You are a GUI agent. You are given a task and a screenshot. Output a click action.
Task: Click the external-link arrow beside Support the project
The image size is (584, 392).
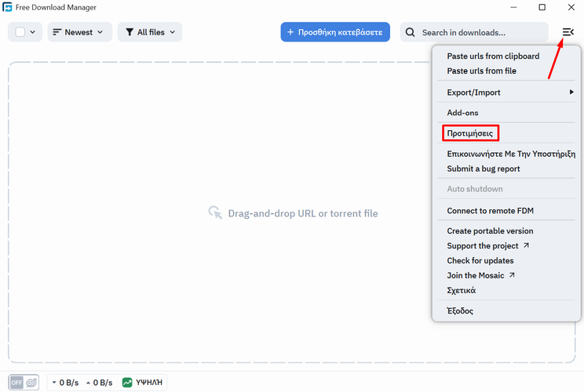pos(527,245)
